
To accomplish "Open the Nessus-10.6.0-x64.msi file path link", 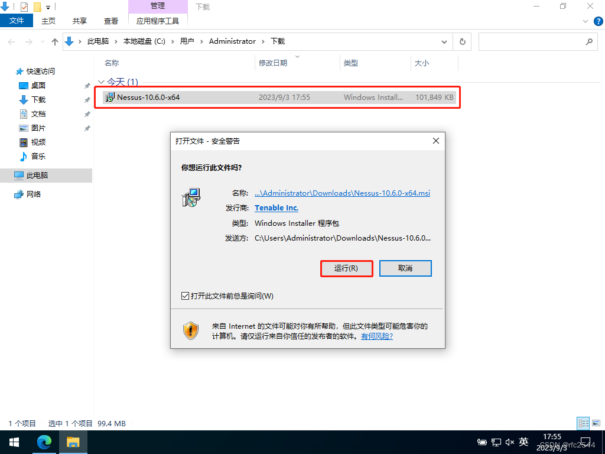I will (342, 193).
